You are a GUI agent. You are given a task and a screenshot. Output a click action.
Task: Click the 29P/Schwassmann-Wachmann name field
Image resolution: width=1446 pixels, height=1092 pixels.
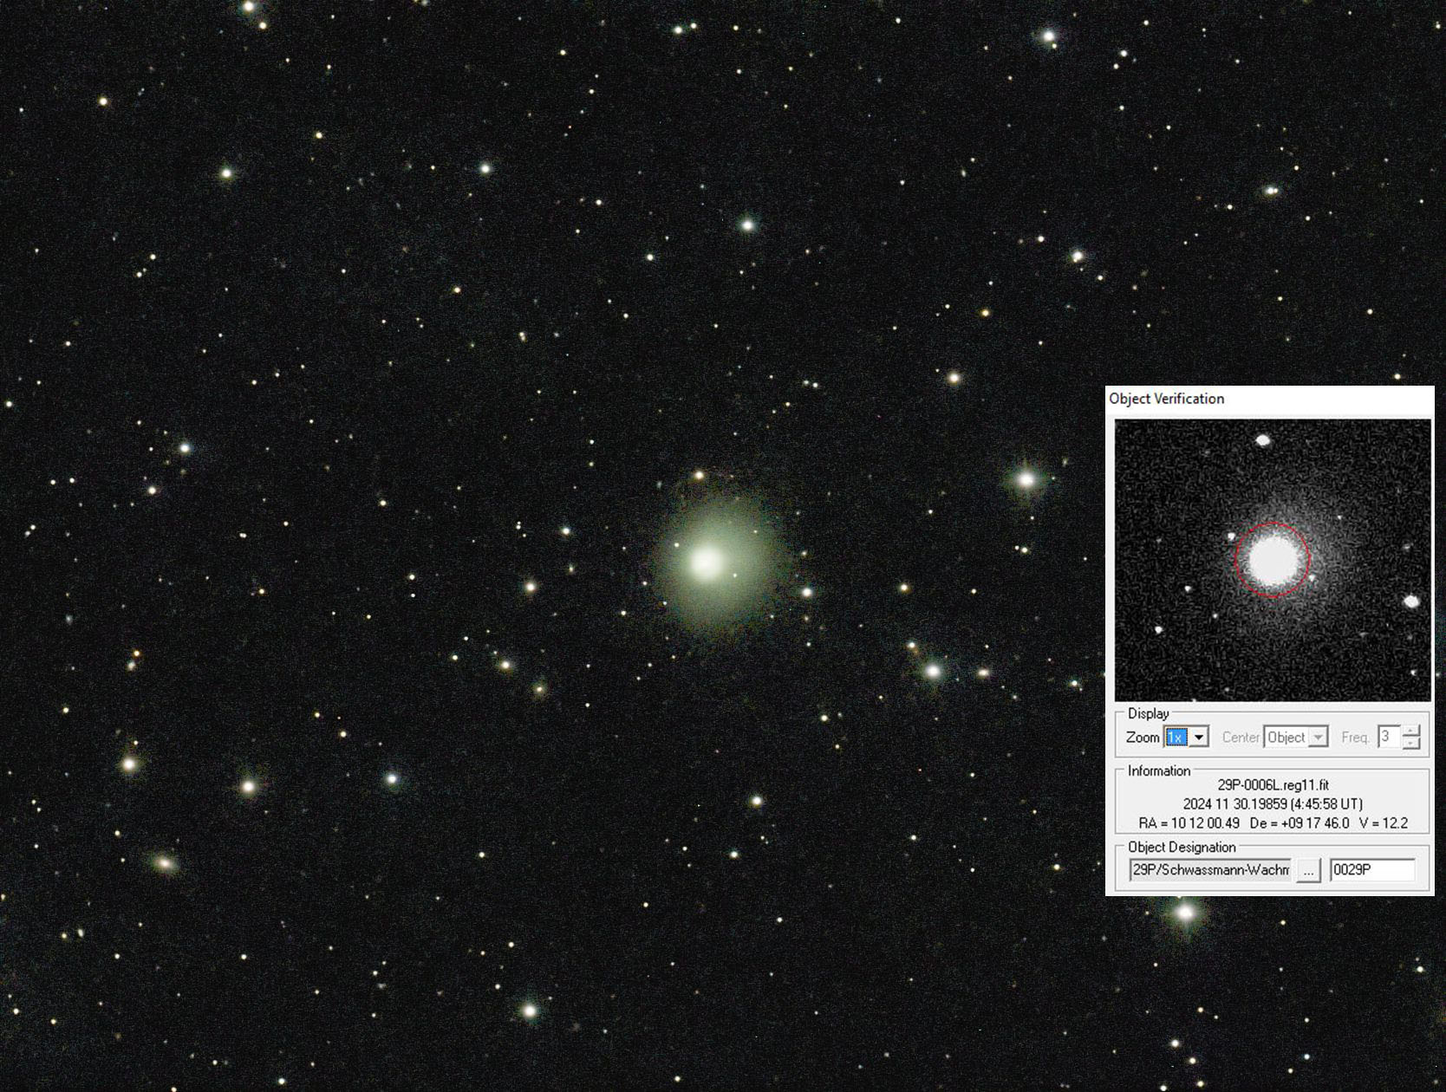pos(1210,870)
